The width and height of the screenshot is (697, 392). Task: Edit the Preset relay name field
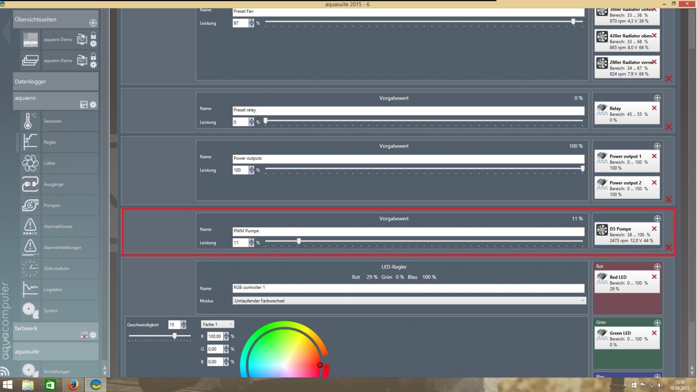click(409, 110)
